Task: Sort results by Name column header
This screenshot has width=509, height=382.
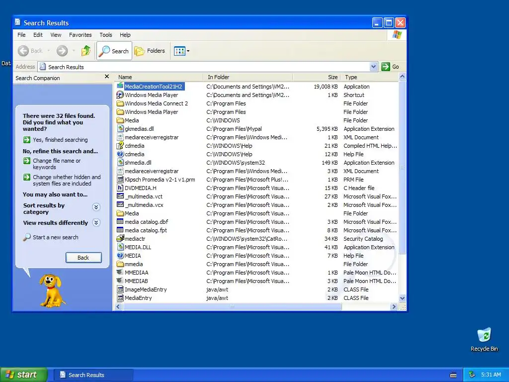Action: click(x=160, y=77)
